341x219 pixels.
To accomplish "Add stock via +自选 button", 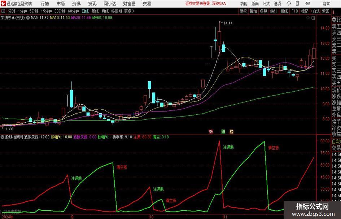I will tap(315, 11).
